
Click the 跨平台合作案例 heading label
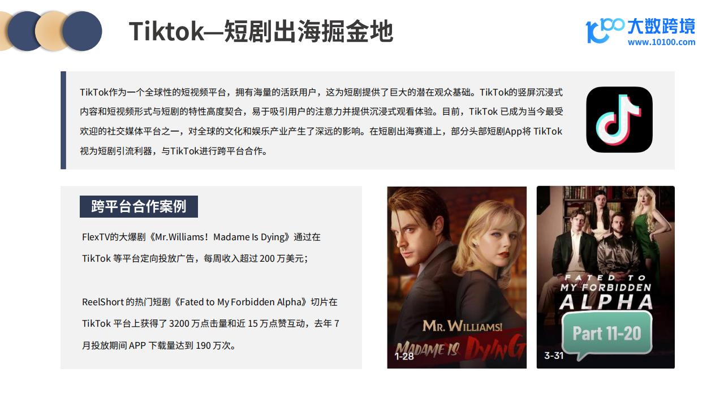(139, 206)
